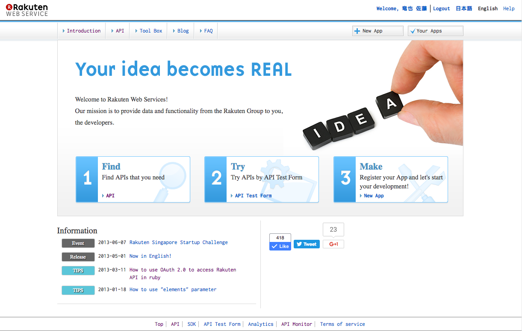Click the Information section heading
The width and height of the screenshot is (522, 331).
(x=77, y=231)
